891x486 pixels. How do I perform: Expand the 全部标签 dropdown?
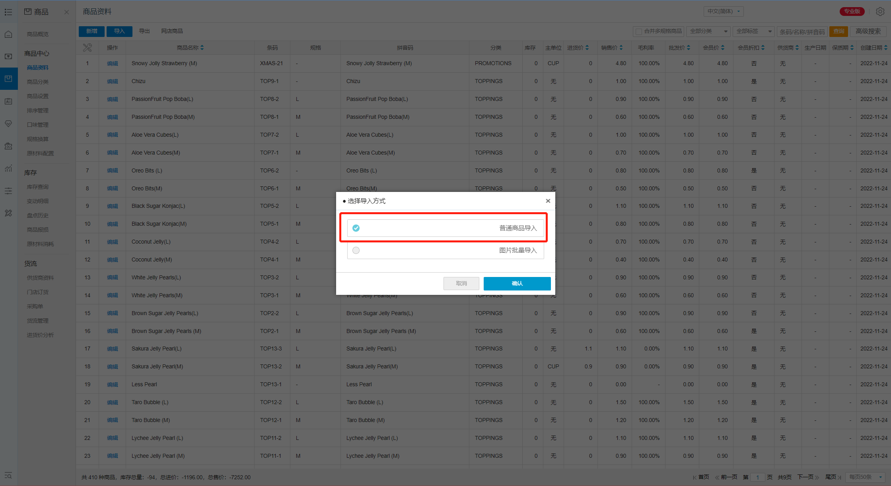click(754, 31)
